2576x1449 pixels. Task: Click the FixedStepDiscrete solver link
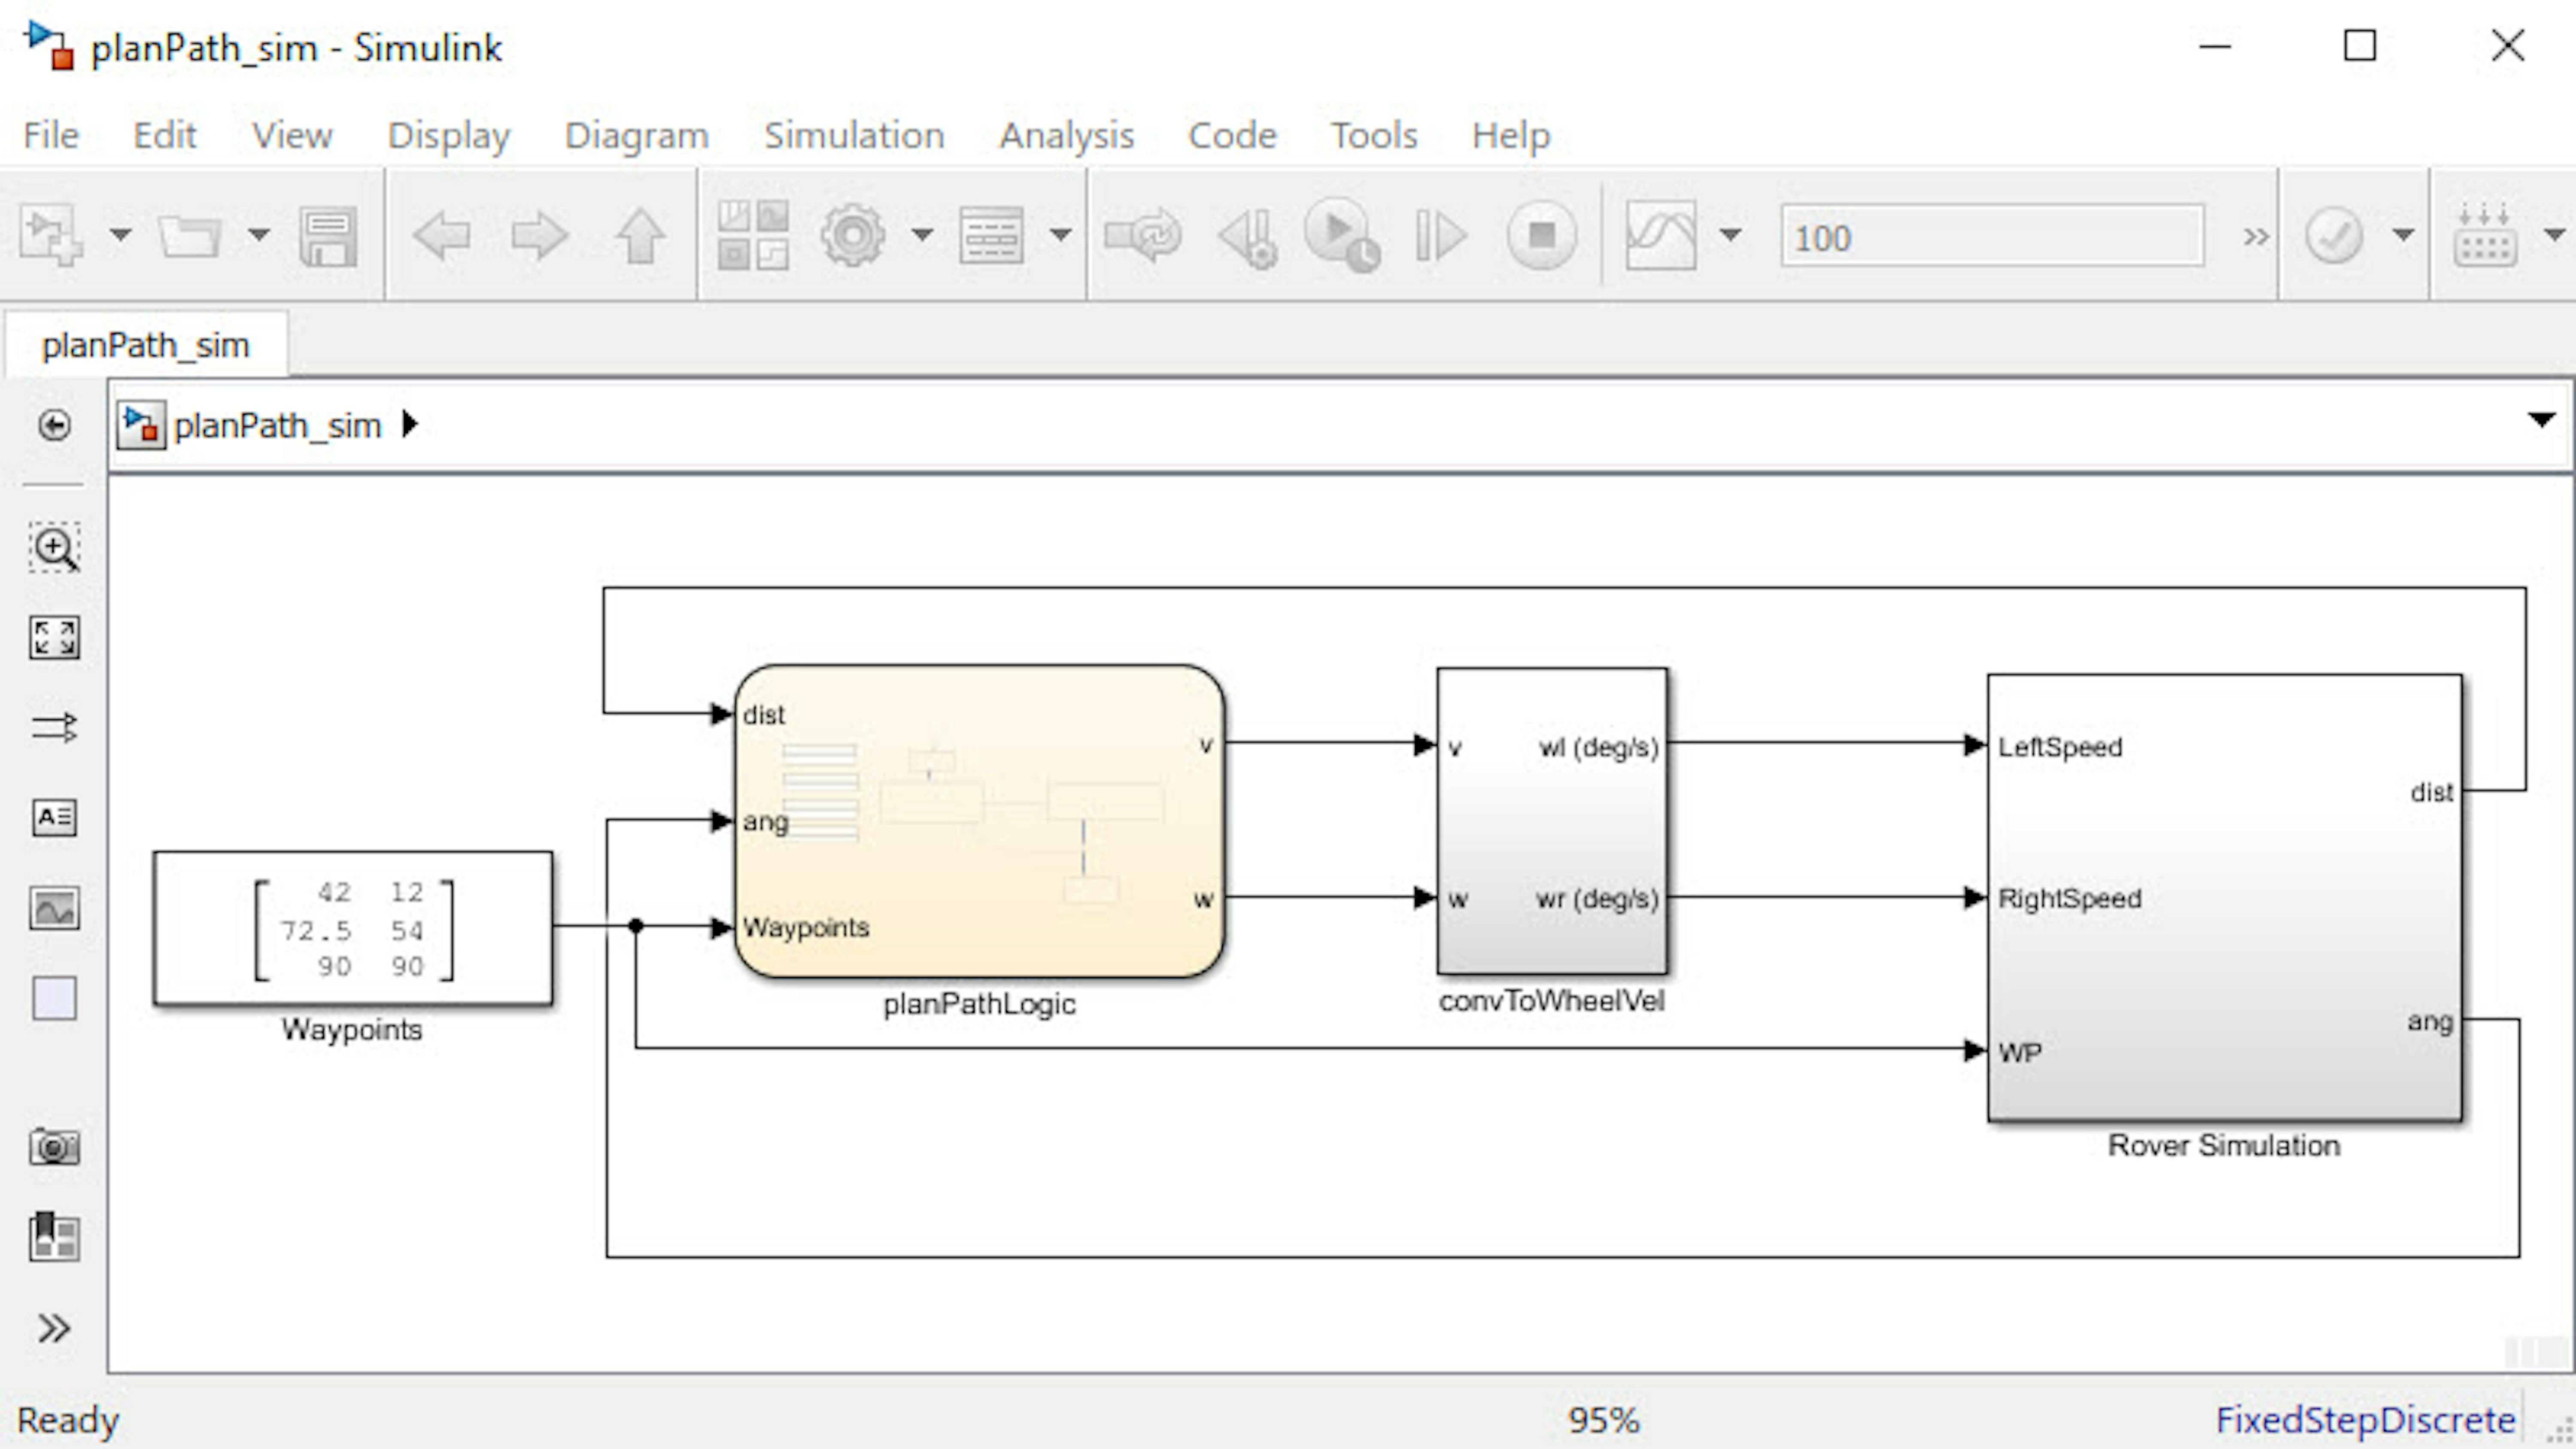click(2365, 1420)
